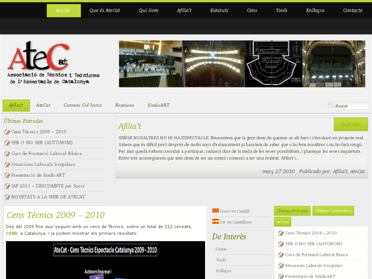Switch to the Últimes Comentaris widget tab
The height and width of the screenshot is (279, 372).
click(x=333, y=211)
